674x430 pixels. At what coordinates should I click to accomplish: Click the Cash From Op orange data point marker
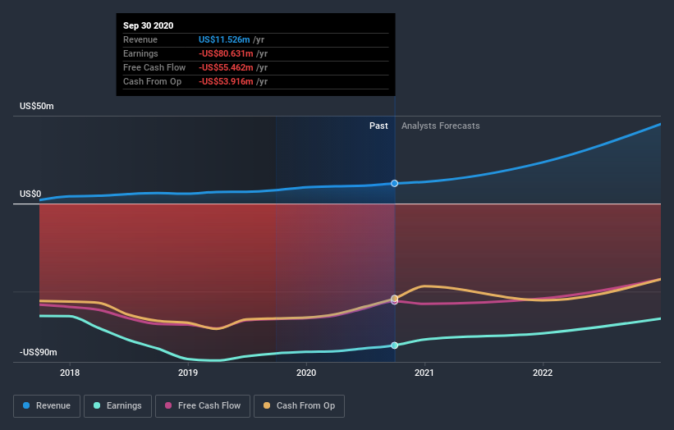pyautogui.click(x=394, y=298)
